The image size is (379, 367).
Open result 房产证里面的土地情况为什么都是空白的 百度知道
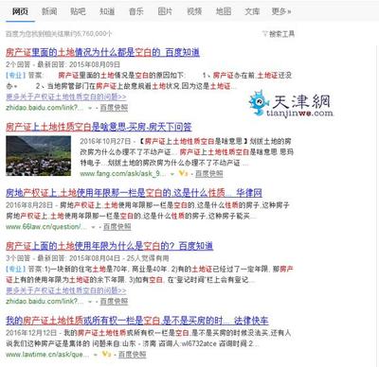102,52
